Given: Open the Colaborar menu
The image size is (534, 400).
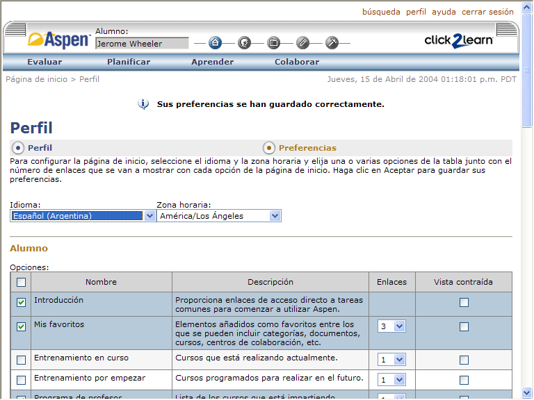Looking at the screenshot, I should (297, 62).
